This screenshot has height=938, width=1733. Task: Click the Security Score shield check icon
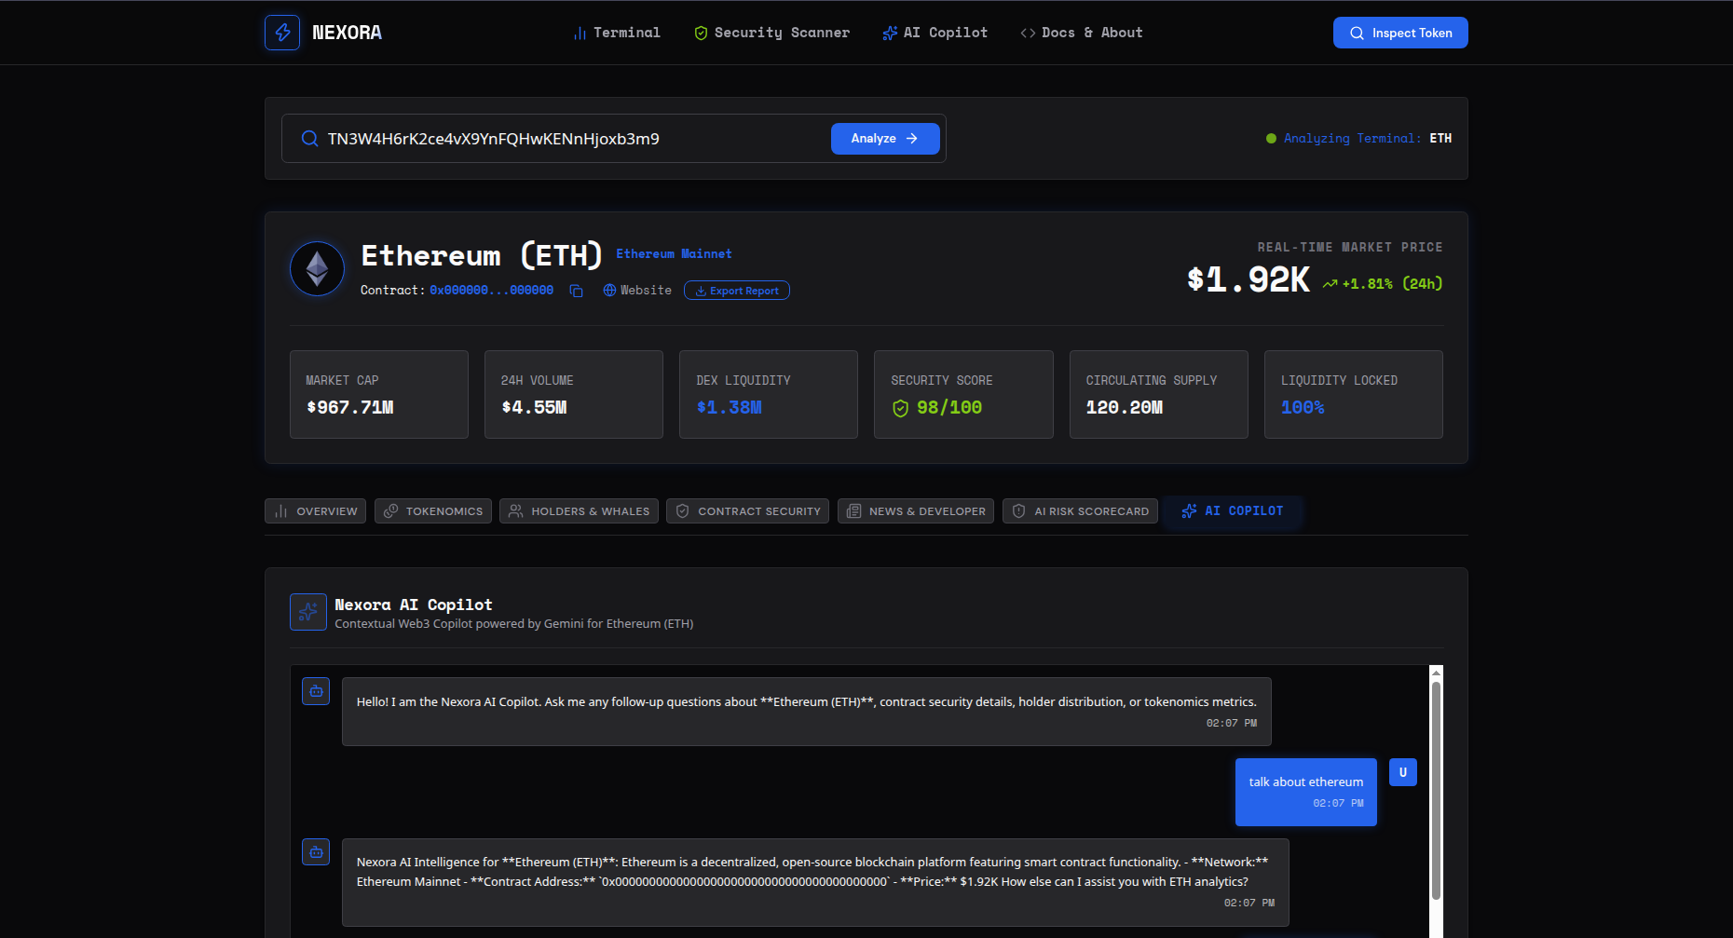point(900,408)
